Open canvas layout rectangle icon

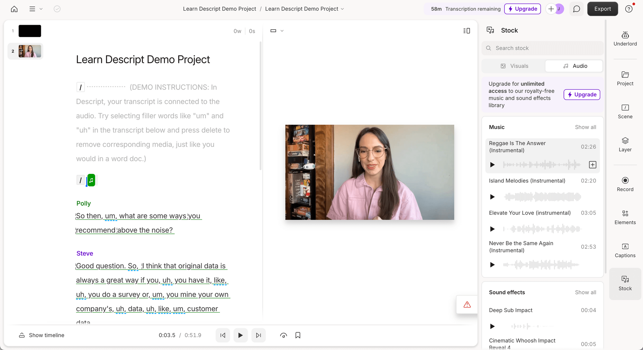point(273,31)
